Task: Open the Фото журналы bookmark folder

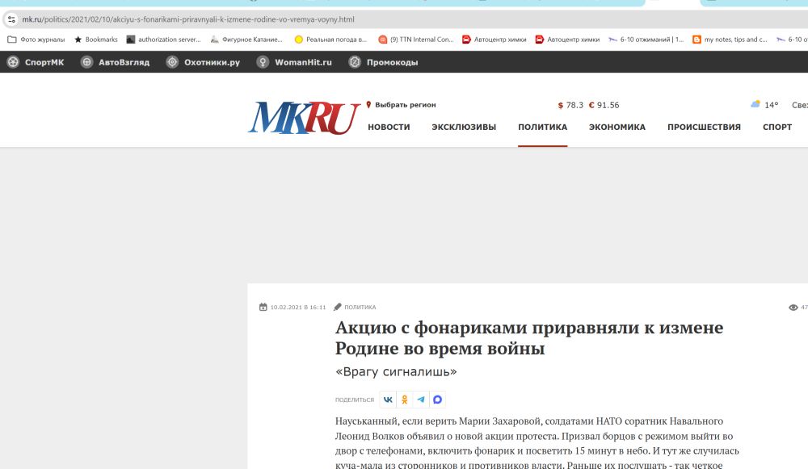Action: coord(36,39)
